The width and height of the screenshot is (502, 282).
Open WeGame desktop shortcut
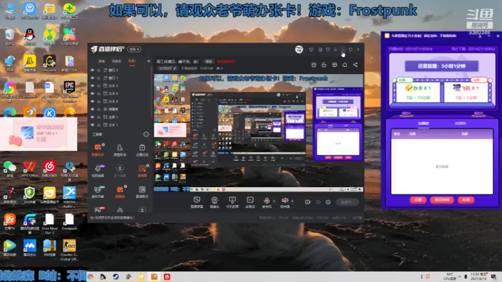50,63
